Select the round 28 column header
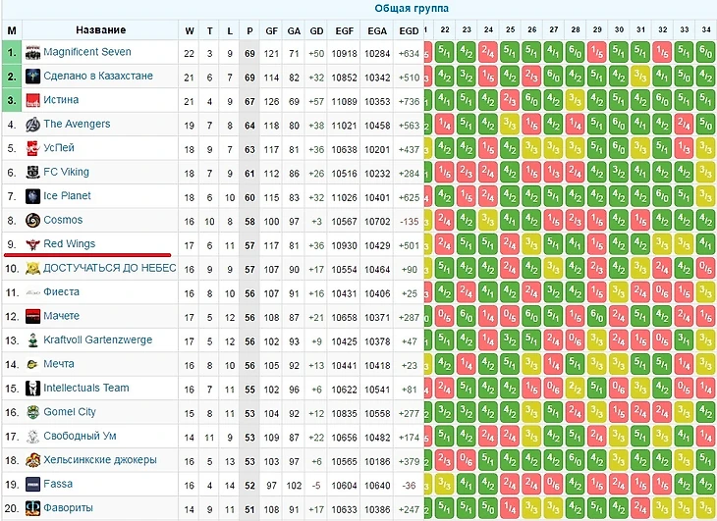717x521 pixels. click(x=576, y=29)
